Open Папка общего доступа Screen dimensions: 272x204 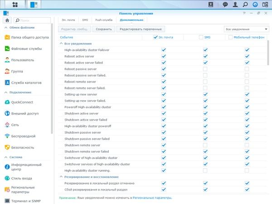coord(27,37)
